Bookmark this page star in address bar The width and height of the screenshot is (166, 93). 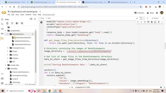[x=141, y=7]
